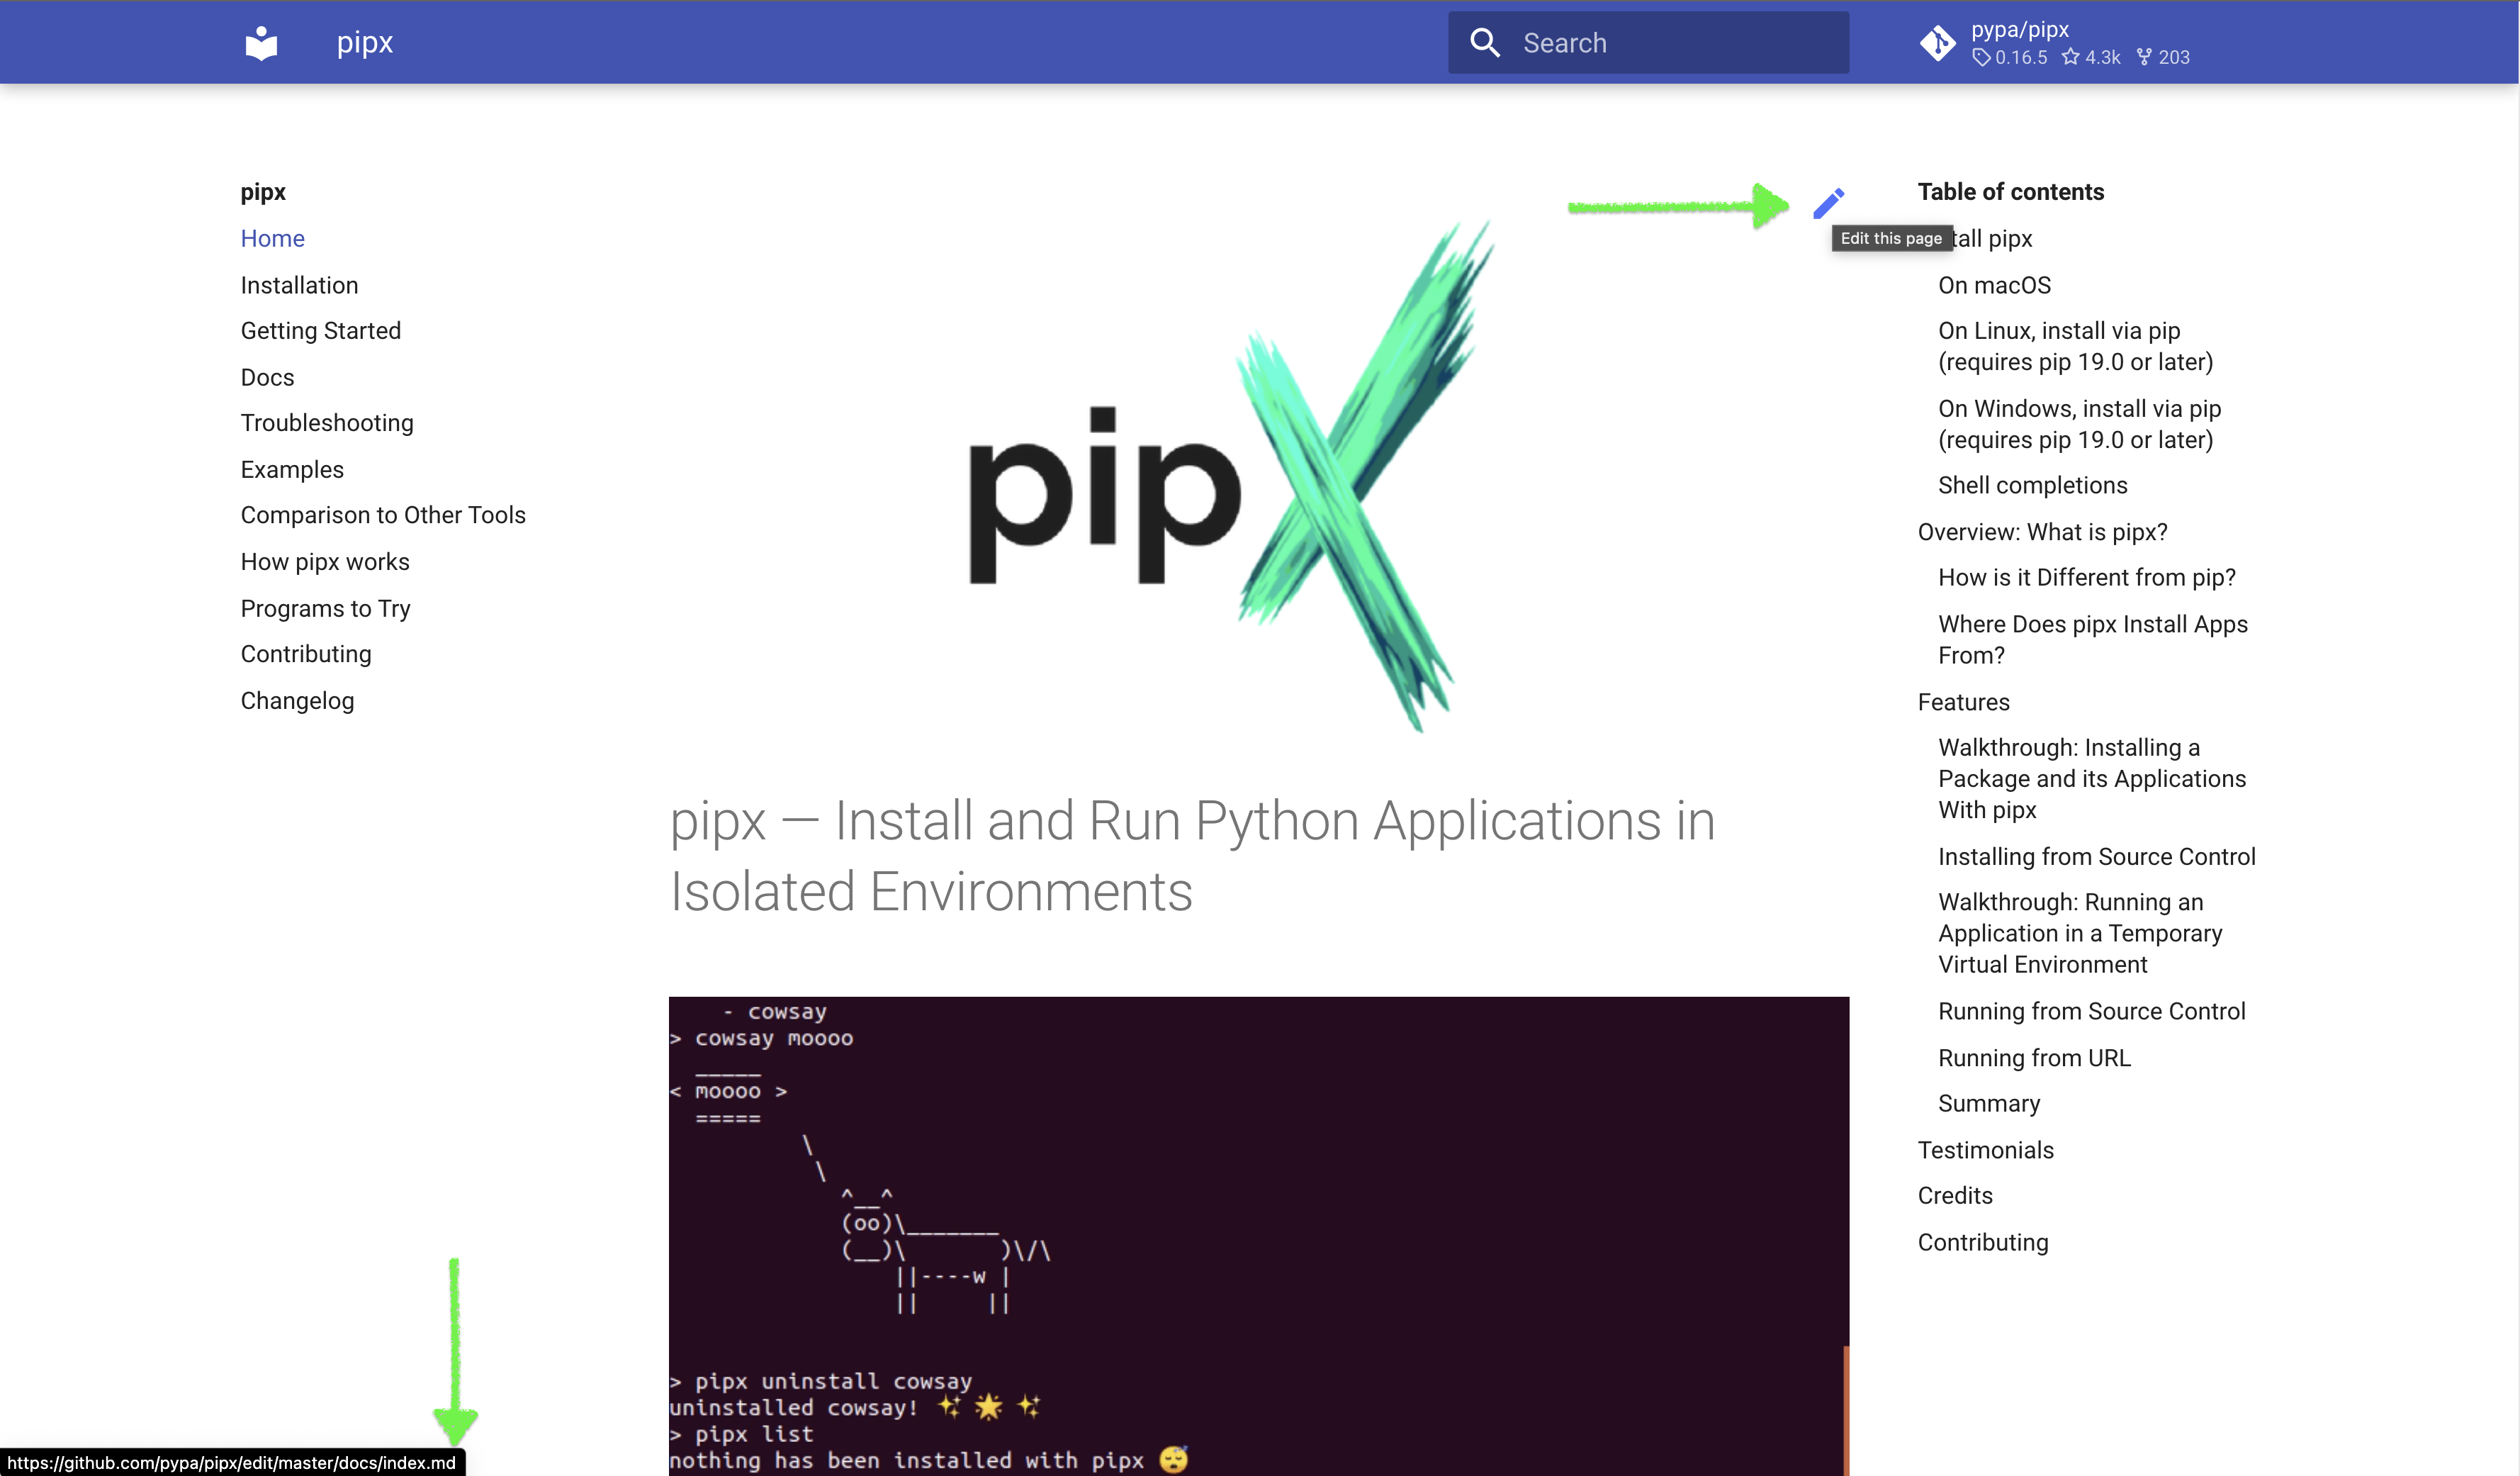Open the How pipx works page
Image resolution: width=2520 pixels, height=1476 pixels.
pos(324,561)
